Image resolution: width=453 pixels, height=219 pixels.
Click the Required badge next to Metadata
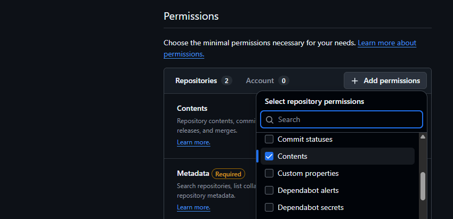[x=228, y=174]
